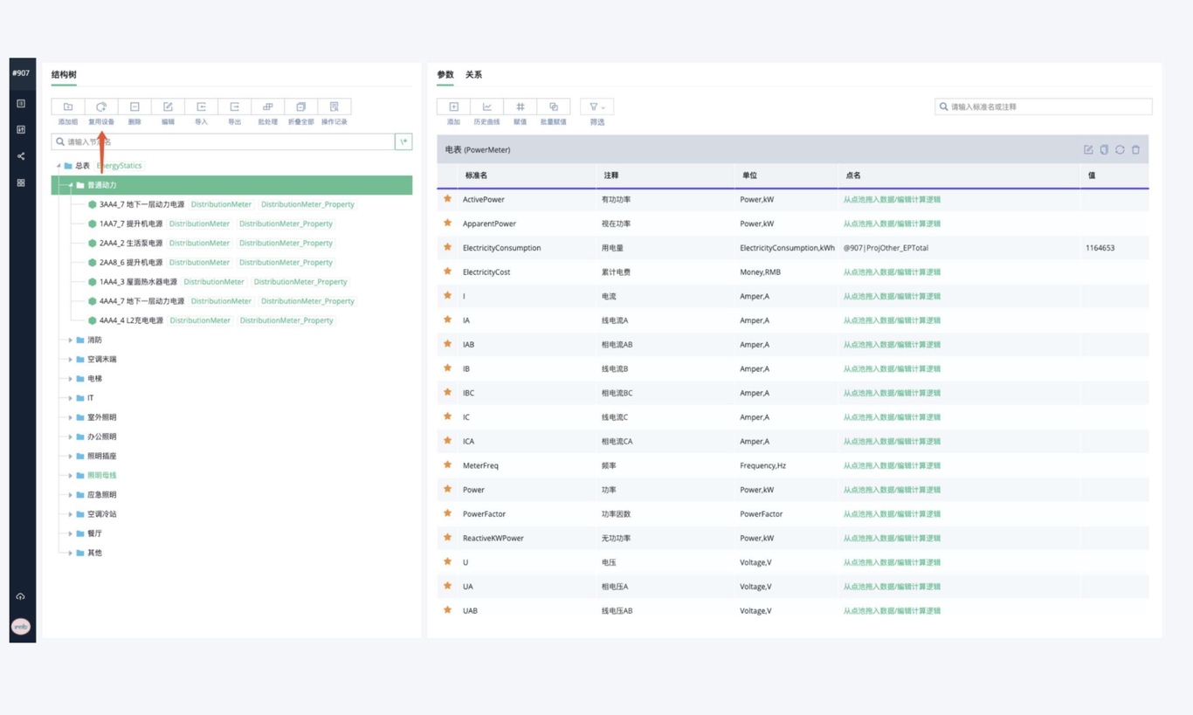Select the 餐厅 tree node
This screenshot has height=715, width=1193.
pyautogui.click(x=94, y=533)
